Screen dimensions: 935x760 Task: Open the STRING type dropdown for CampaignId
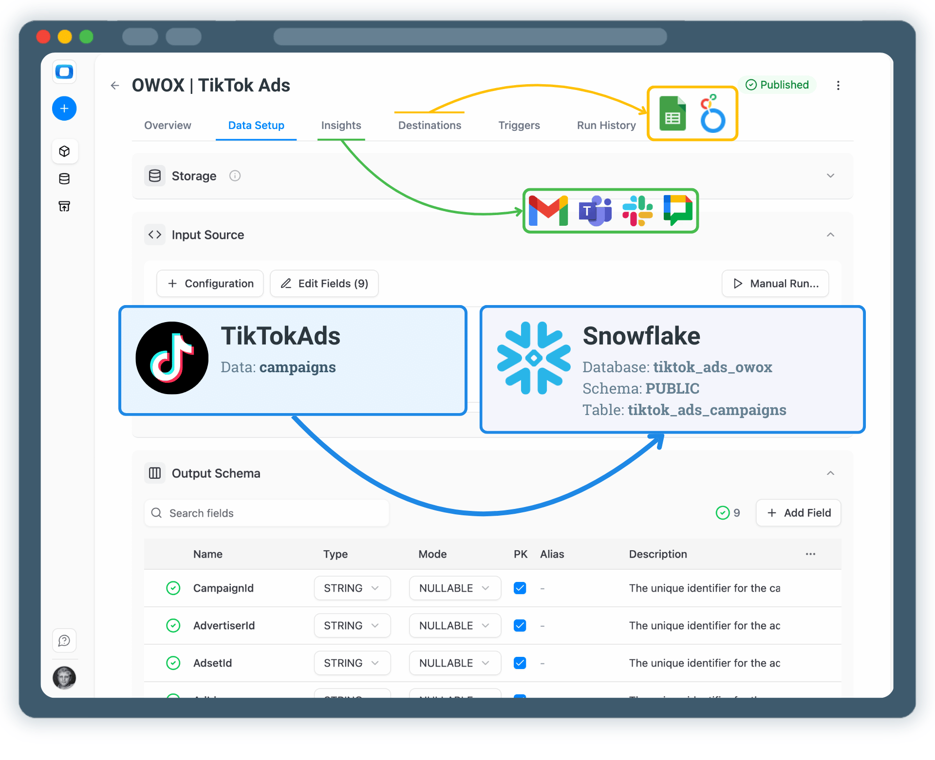pos(352,588)
